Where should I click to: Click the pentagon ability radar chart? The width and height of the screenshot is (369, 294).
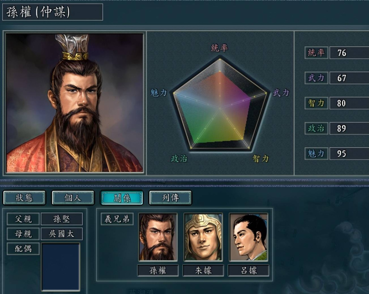220,104
